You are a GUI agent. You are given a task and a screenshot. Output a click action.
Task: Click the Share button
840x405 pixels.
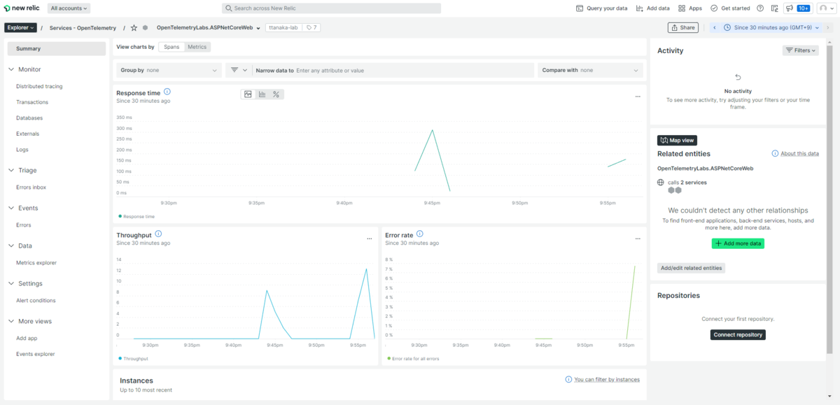(x=682, y=28)
